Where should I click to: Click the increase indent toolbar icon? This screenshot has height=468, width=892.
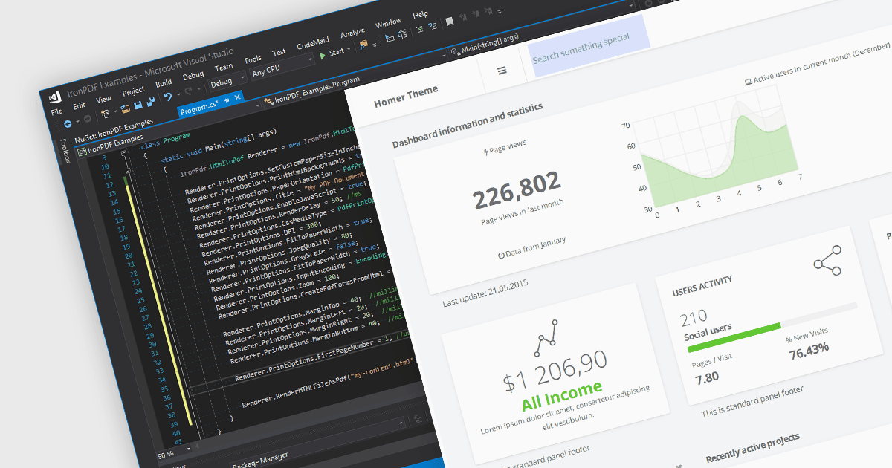(x=432, y=27)
